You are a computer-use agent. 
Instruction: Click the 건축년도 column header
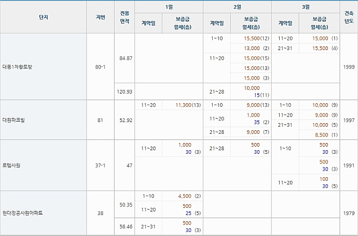tap(349, 17)
